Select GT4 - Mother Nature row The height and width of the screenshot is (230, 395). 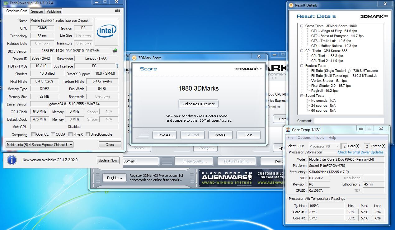coord(334,46)
